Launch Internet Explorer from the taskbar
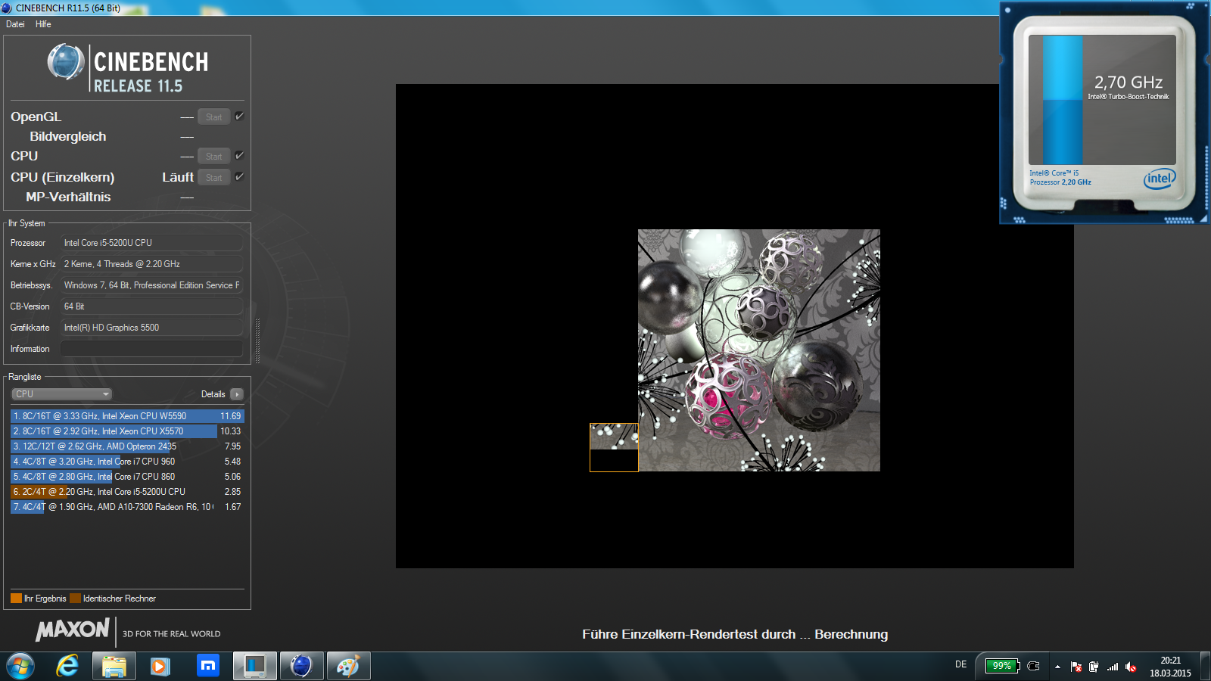 point(67,667)
